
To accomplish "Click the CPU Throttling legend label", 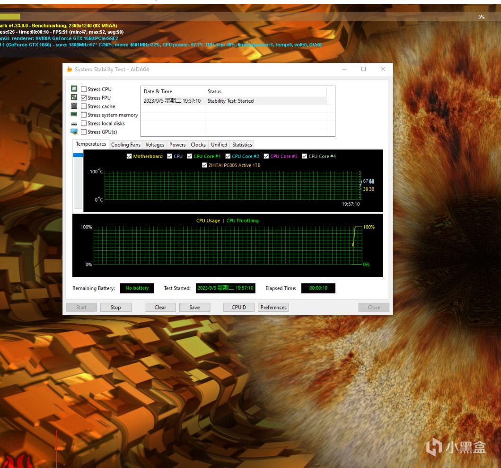I will tap(243, 221).
